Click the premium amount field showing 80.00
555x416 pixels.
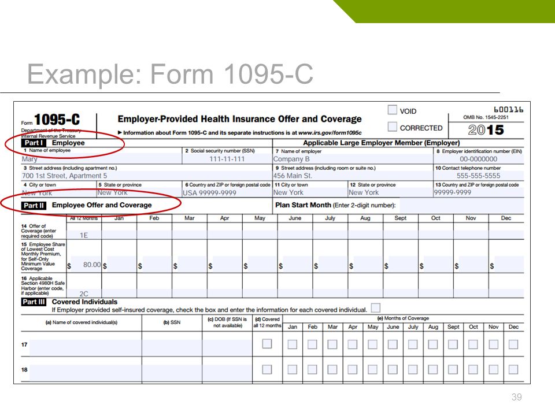(87, 265)
